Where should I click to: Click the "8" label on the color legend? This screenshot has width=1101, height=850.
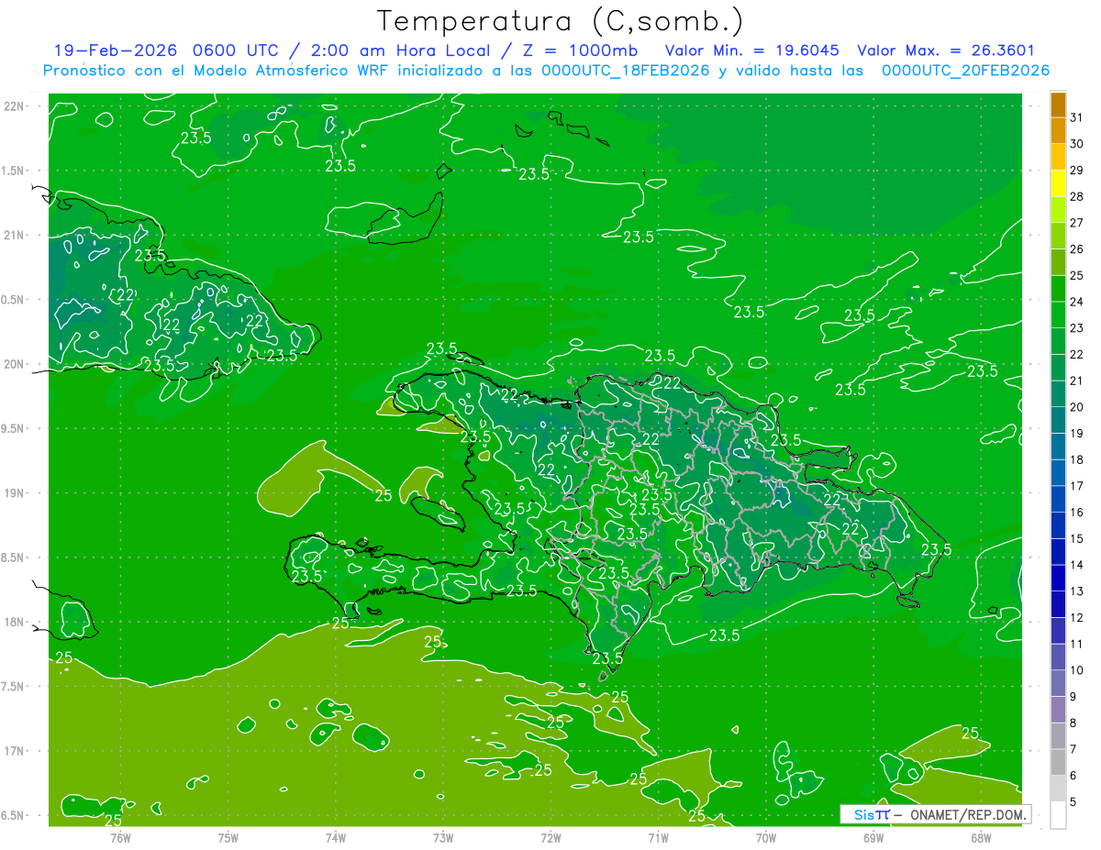(x=1073, y=723)
